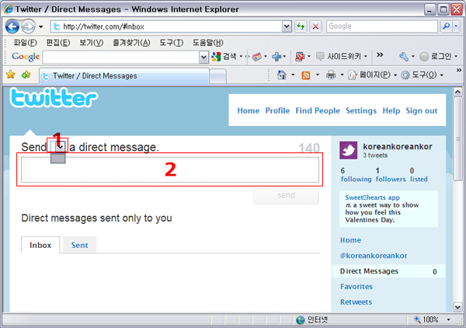Expand Google Toolbar overflow chevron

coord(380,54)
